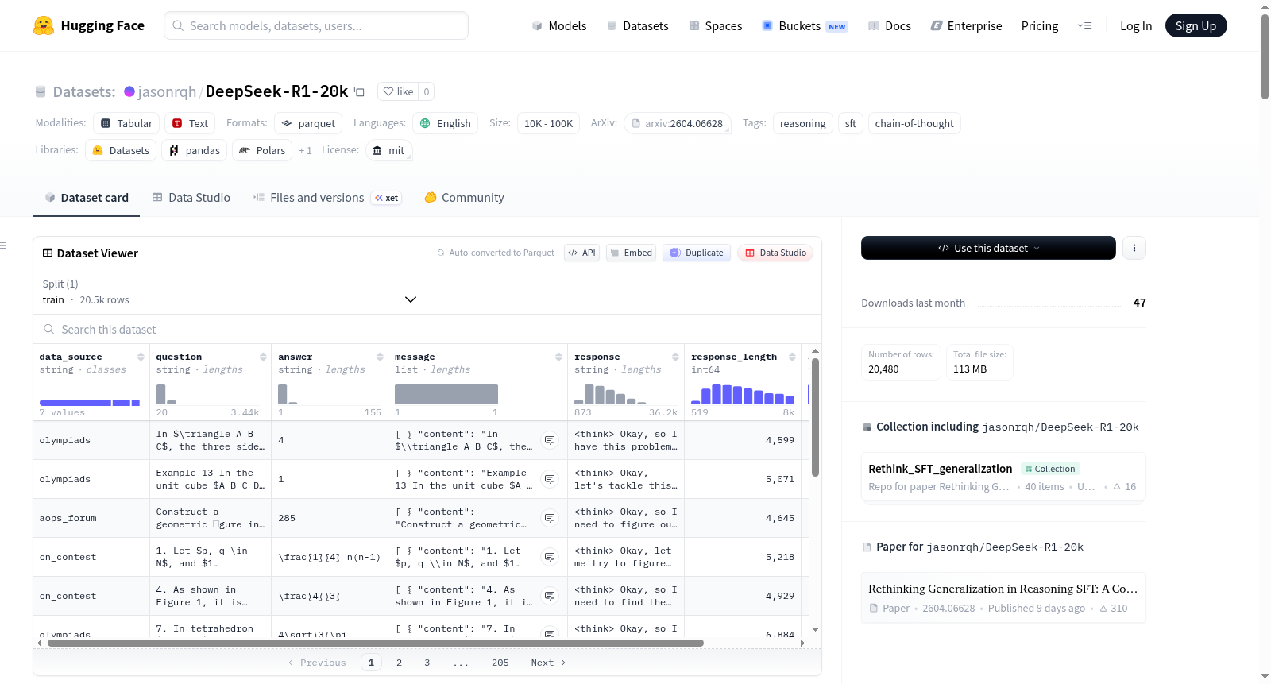Open message viewer icon for \frac{4}{3} row
Screen dimensions: 1271x684
coord(550,596)
